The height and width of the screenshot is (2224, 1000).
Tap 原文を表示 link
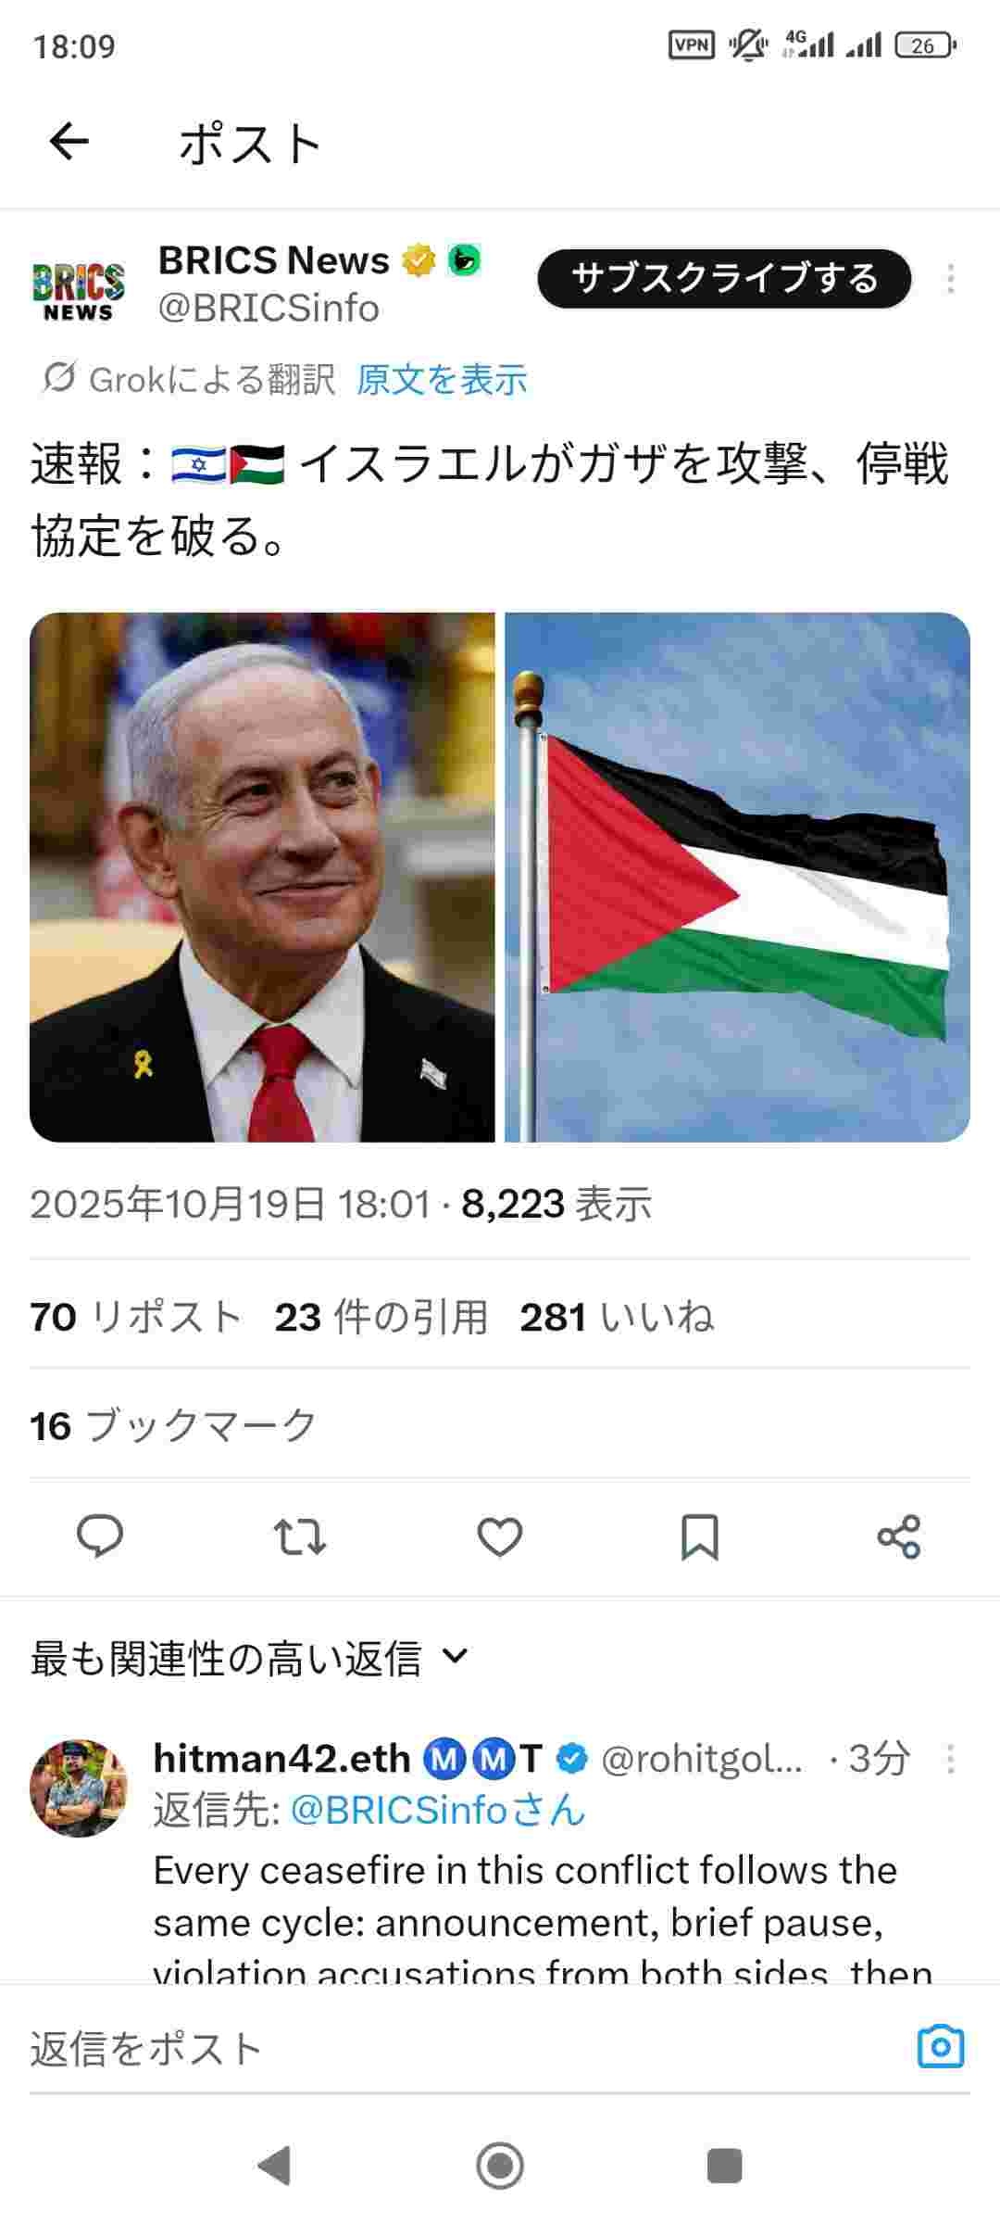click(442, 380)
